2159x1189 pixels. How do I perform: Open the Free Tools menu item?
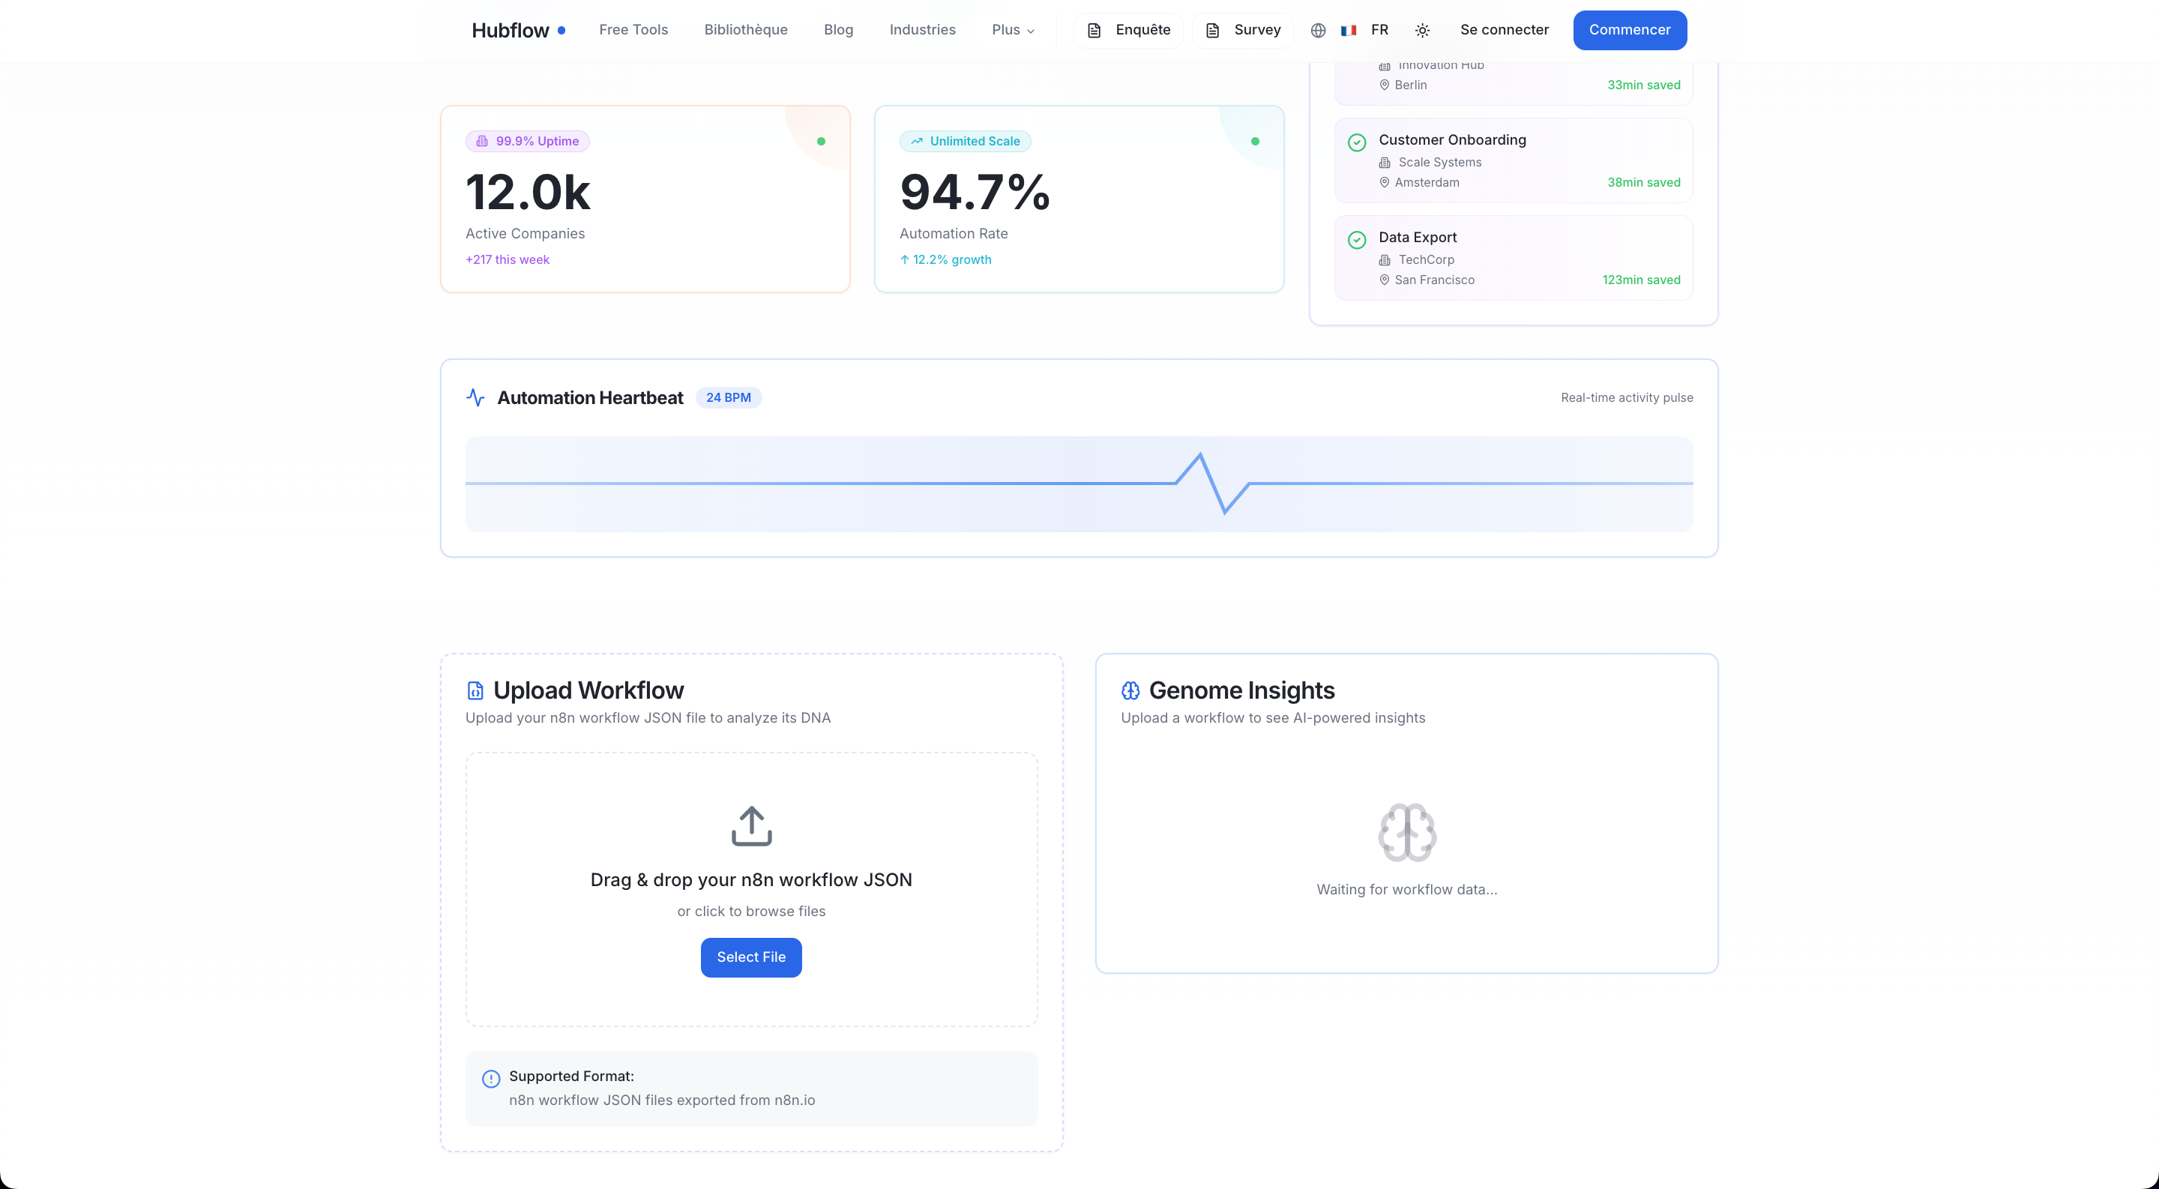633,30
